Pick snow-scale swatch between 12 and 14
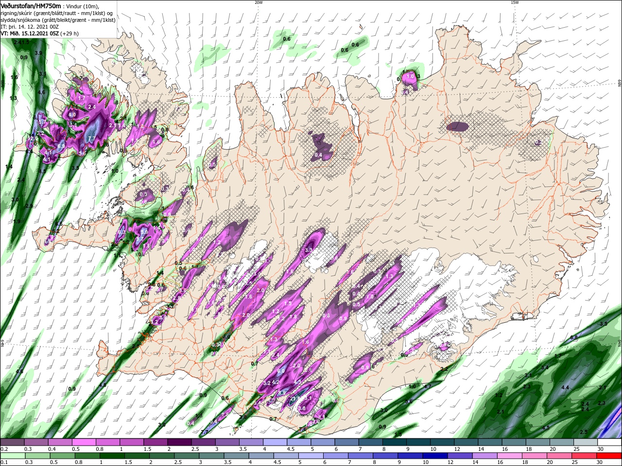The image size is (622, 466). pyautogui.click(x=466, y=443)
